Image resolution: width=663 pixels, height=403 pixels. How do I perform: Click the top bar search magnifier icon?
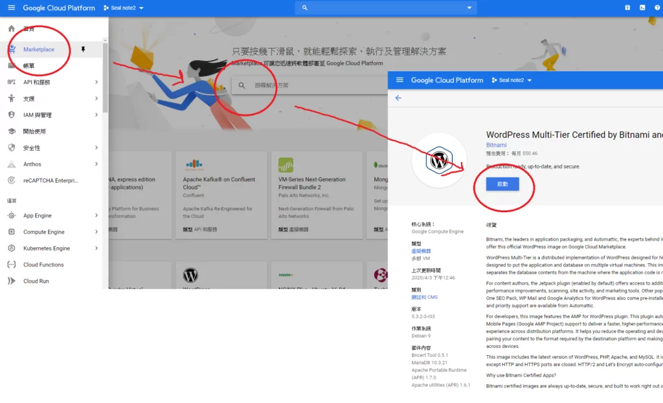tap(304, 8)
